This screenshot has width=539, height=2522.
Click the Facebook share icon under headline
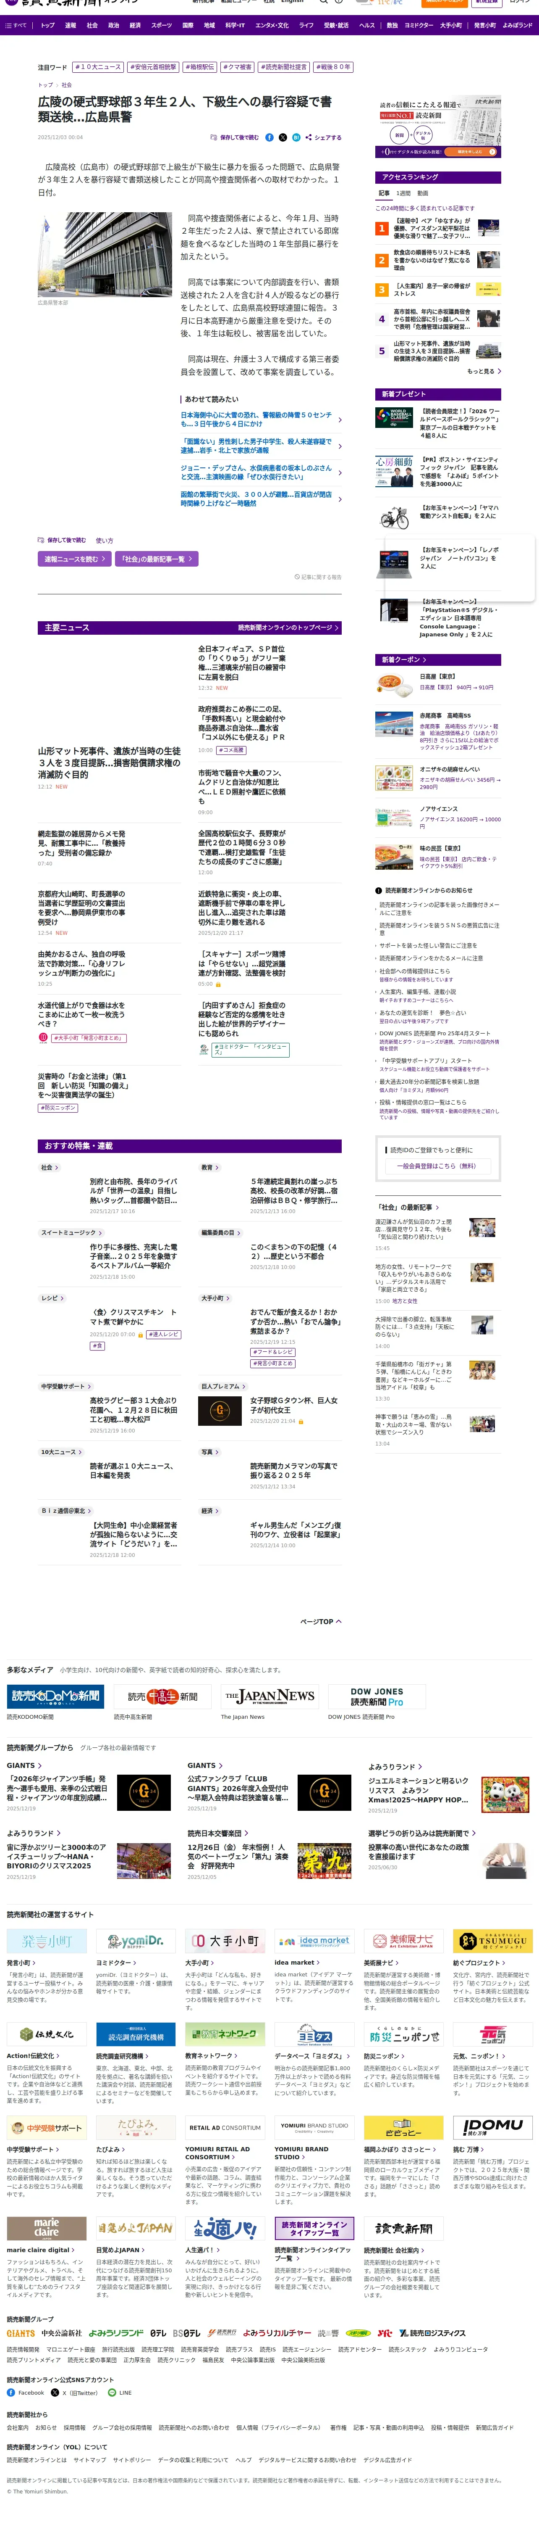pos(269,137)
